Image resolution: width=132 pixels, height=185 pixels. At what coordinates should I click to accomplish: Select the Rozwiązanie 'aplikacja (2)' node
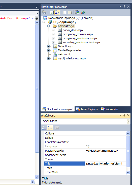pyautogui.click(x=71, y=18)
